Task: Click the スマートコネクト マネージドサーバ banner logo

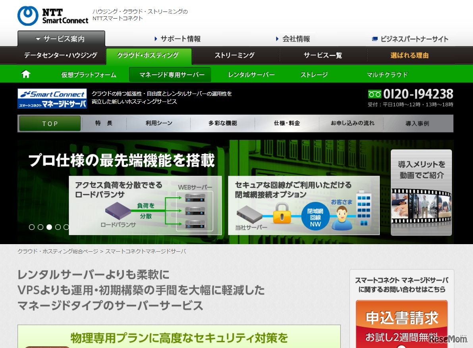Action: point(52,98)
